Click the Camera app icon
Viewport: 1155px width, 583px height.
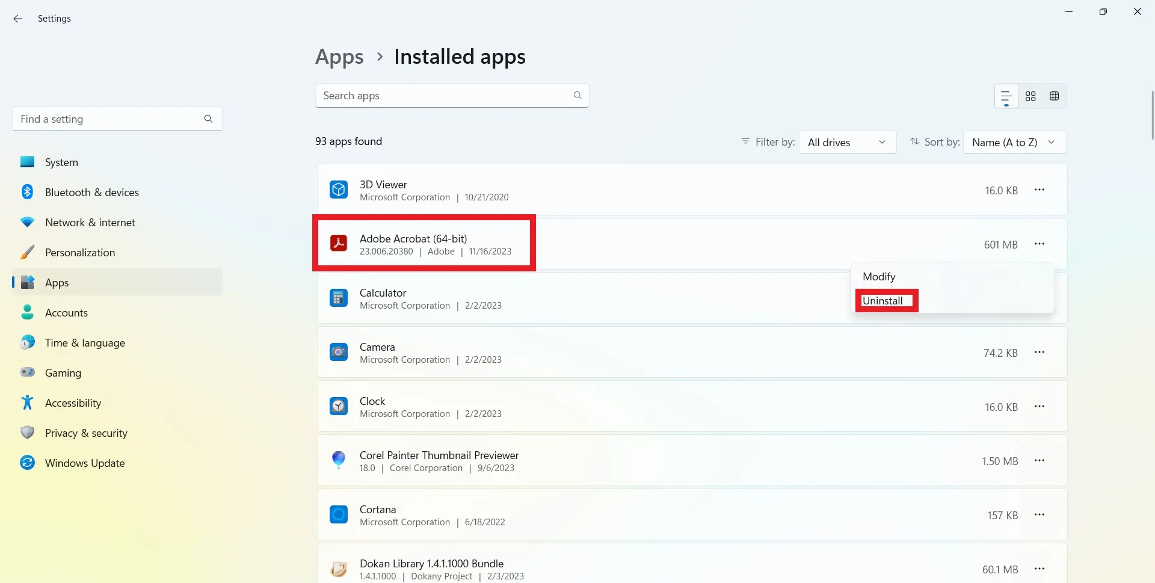(339, 352)
